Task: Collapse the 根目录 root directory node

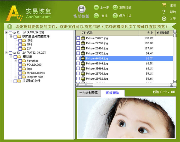Action: (x=11, y=57)
